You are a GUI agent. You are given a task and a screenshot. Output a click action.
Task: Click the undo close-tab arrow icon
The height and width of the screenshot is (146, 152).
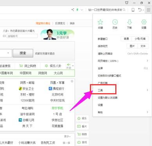tap(140, 10)
